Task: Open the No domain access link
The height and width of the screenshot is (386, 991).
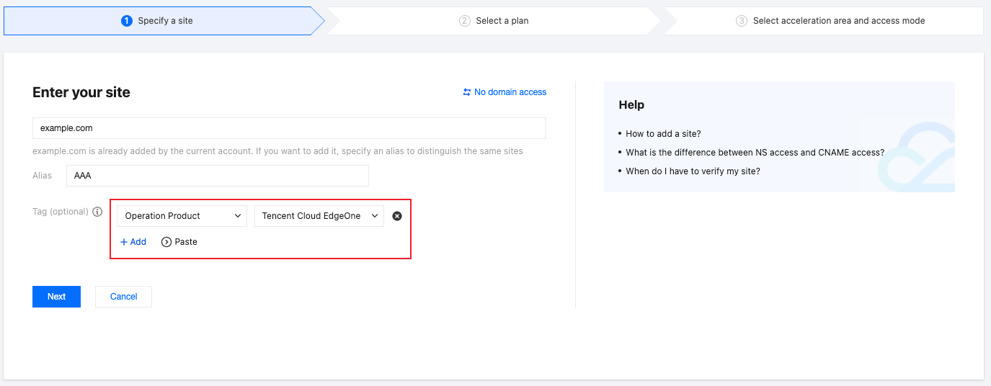Action: tap(510, 92)
